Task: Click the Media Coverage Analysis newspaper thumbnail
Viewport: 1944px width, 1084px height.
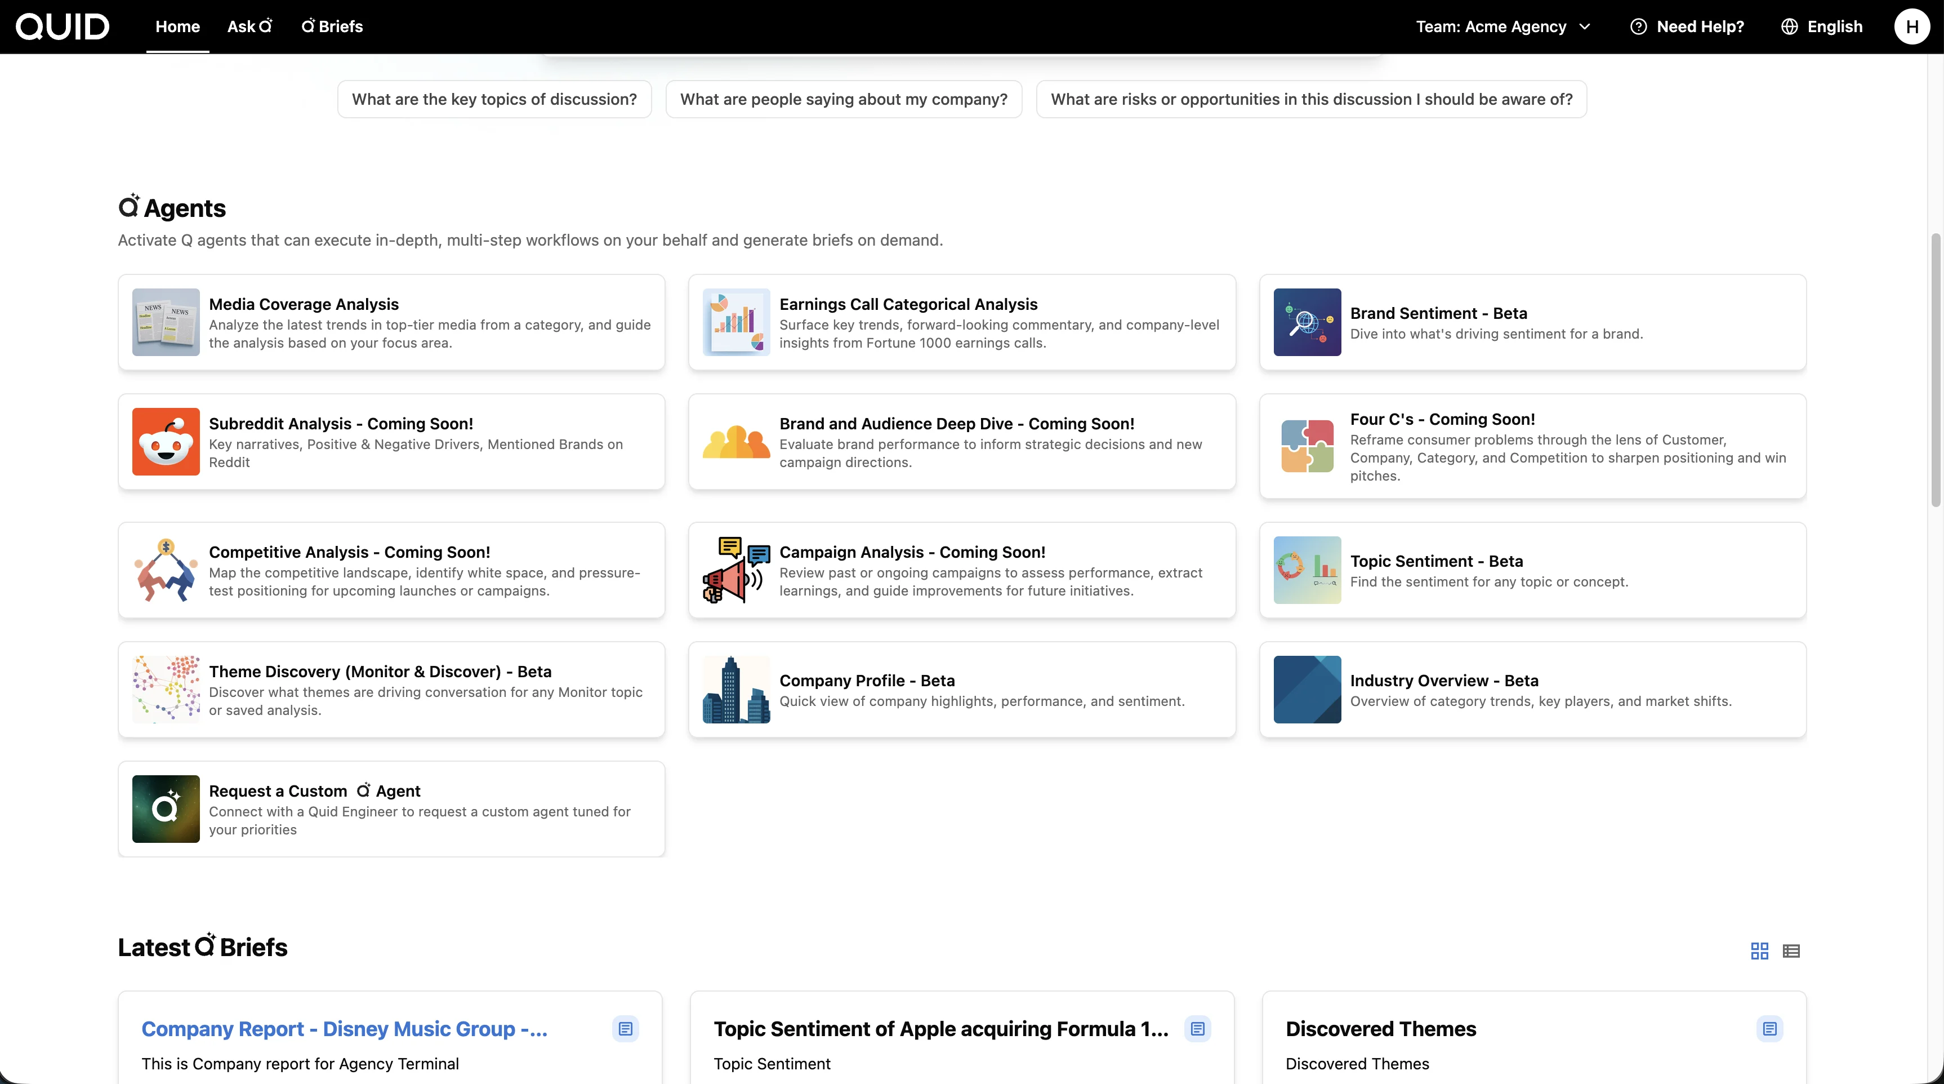Action: [x=165, y=322]
